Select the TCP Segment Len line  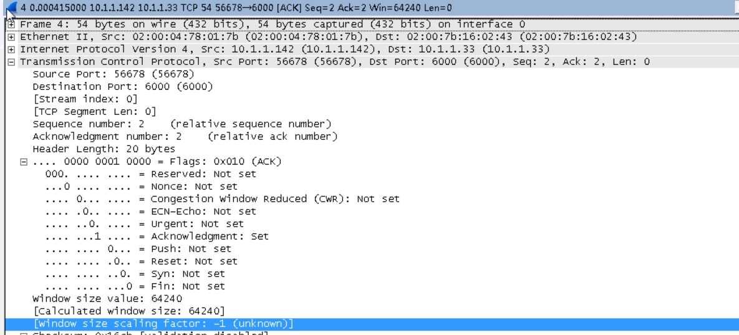94,112
